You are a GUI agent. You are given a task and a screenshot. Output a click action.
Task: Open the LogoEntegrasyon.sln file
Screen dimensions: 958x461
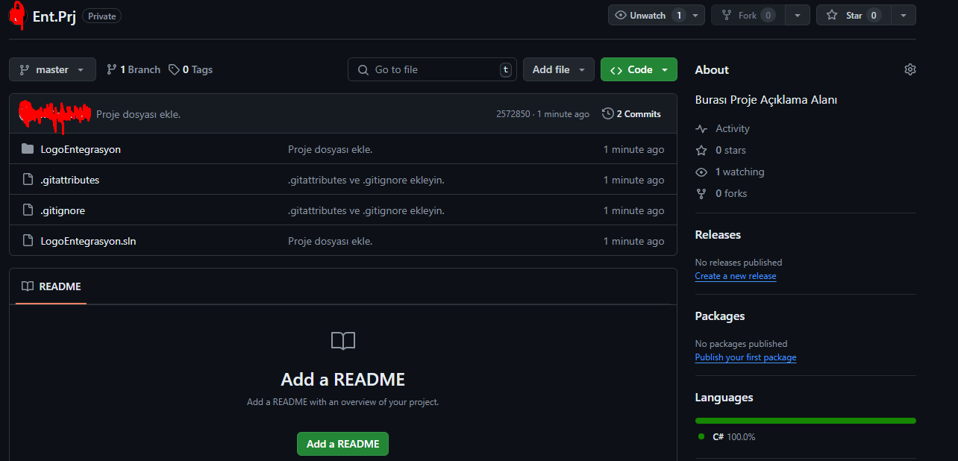pos(88,241)
